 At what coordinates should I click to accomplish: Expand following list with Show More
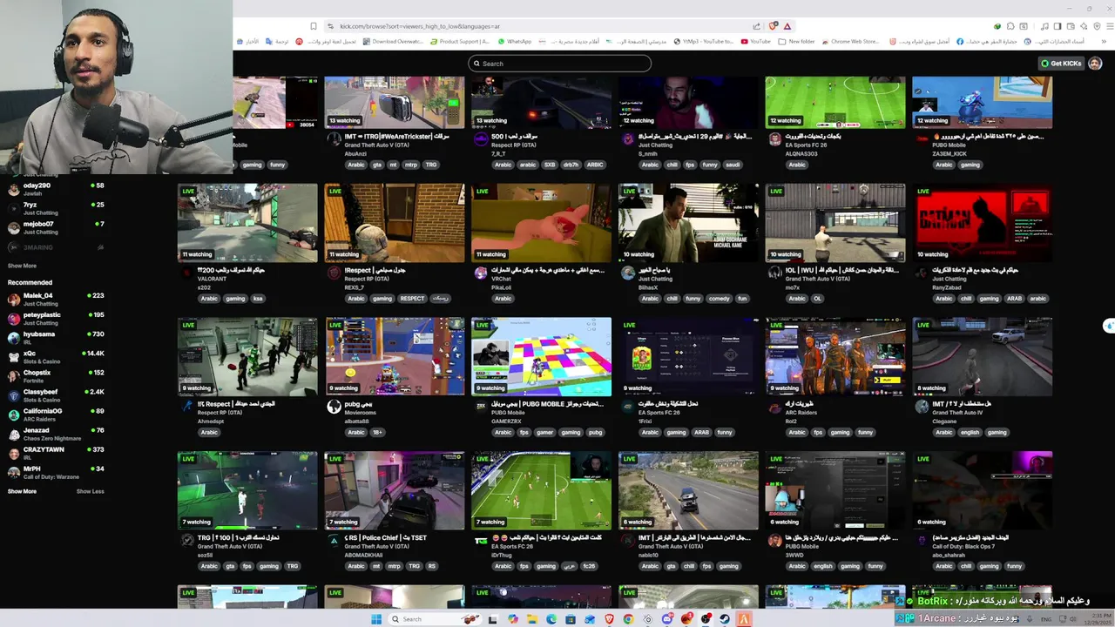click(x=22, y=266)
